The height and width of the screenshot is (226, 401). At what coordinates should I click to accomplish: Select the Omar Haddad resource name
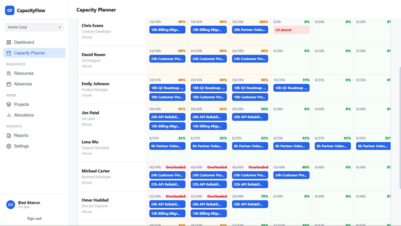(95, 200)
